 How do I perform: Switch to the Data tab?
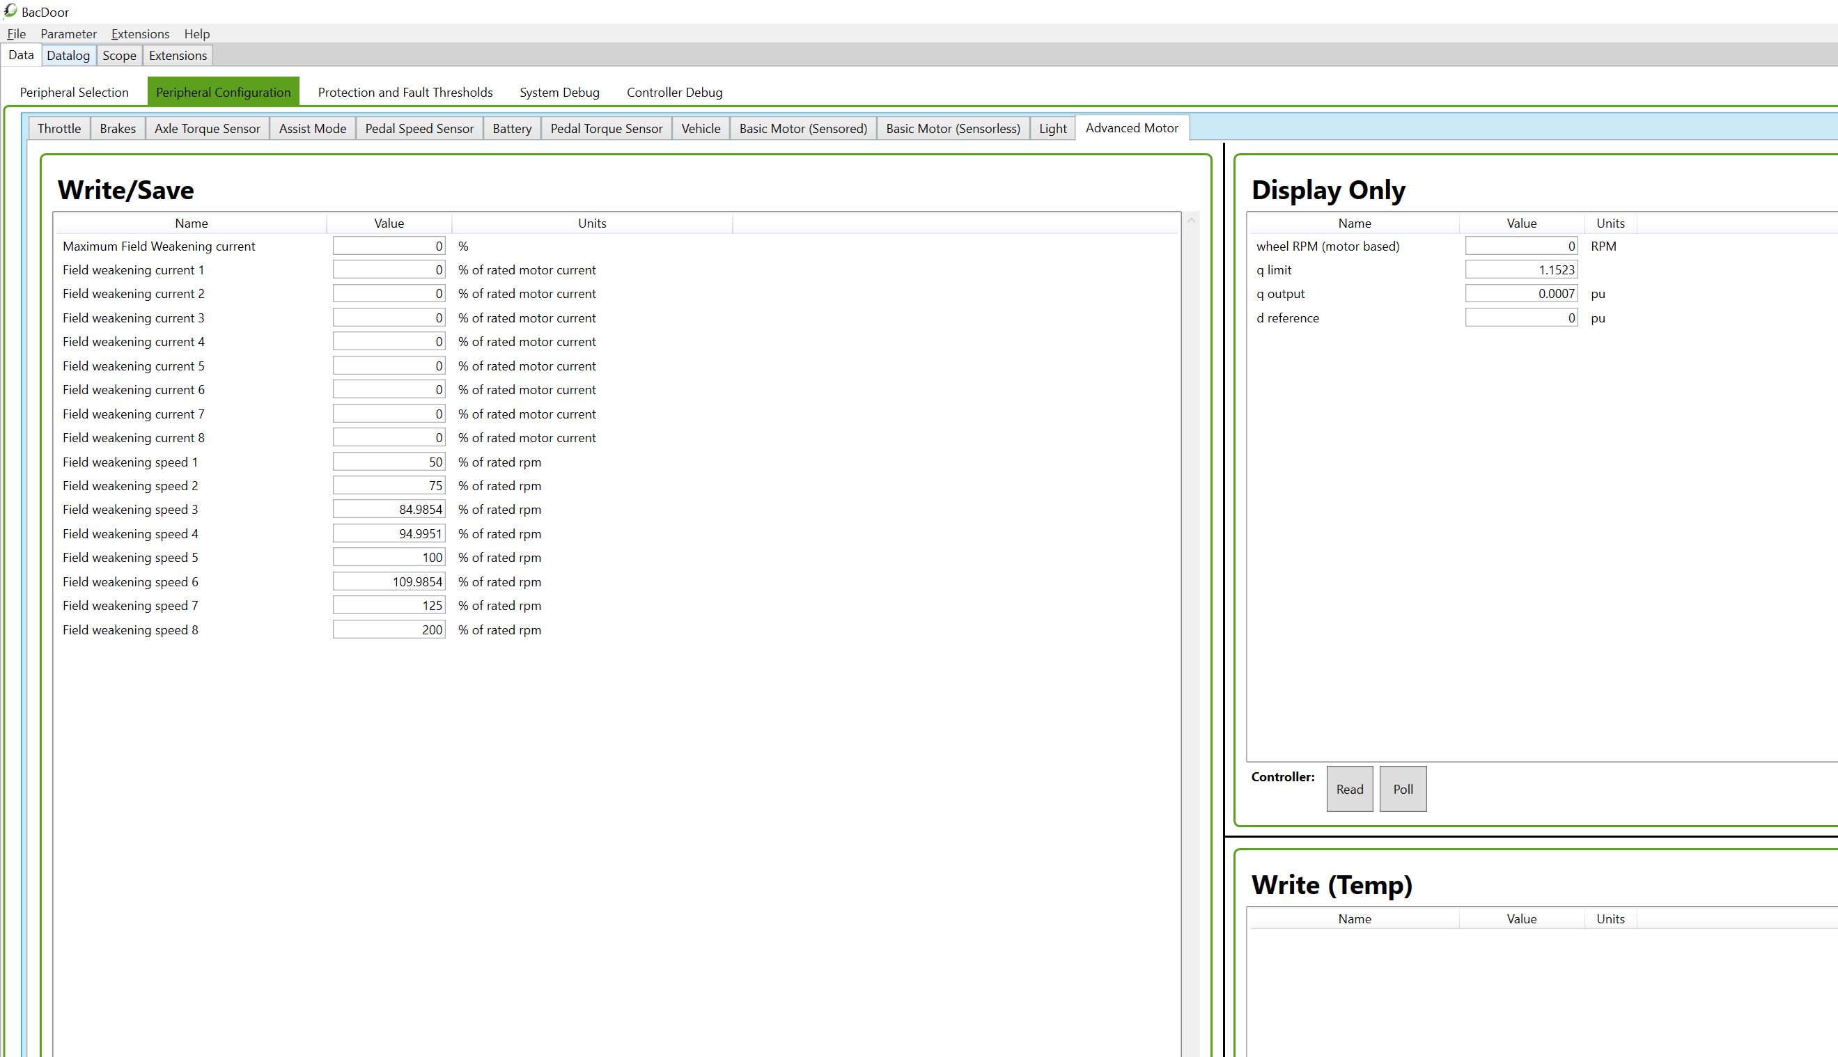pos(21,55)
